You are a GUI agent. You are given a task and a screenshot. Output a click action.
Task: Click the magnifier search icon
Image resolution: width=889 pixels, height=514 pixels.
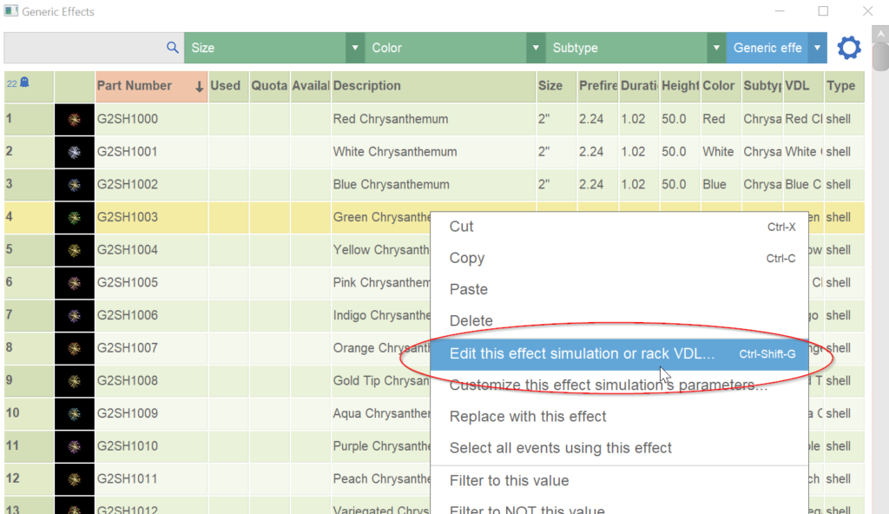click(172, 48)
